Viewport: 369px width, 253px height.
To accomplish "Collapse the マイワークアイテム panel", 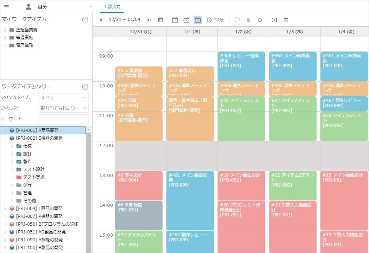I will tap(85, 20).
